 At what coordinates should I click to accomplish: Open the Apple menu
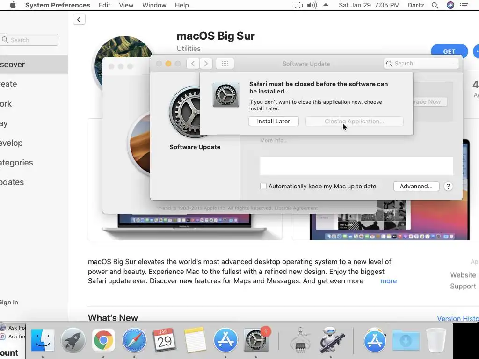tap(13, 5)
